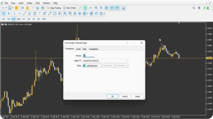Viewport: 213px width, 119px height.
Task: Confirm the indicator with OK
Action: [x=112, y=96]
